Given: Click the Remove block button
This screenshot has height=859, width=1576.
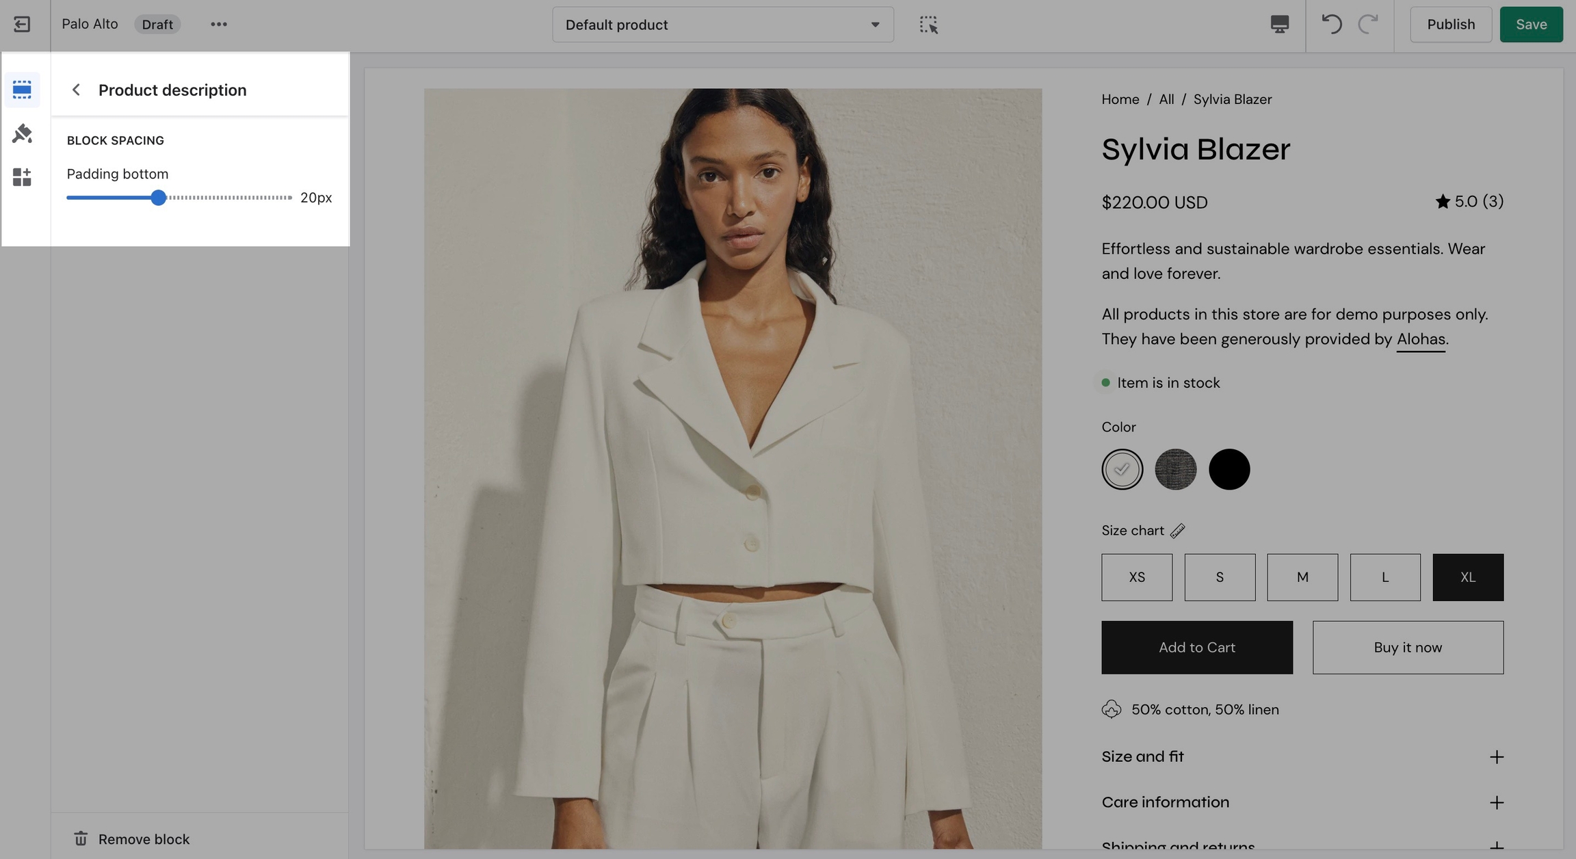Looking at the screenshot, I should pos(131,838).
